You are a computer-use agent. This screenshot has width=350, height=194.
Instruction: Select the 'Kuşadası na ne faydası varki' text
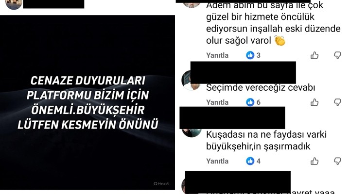pos(266,134)
